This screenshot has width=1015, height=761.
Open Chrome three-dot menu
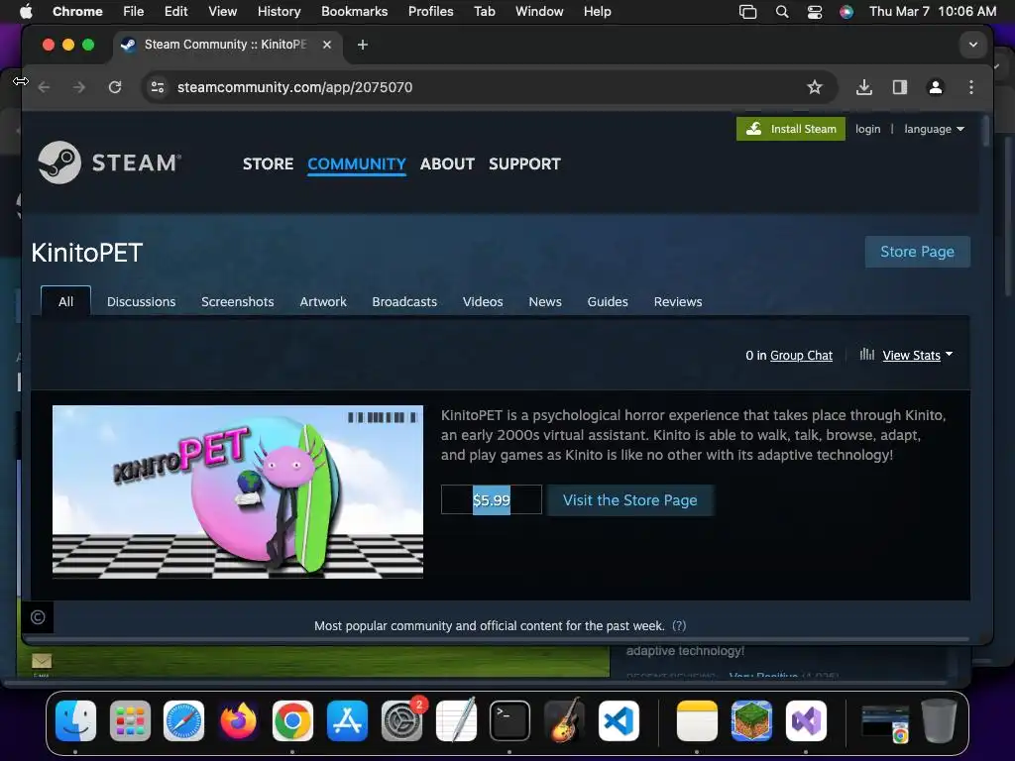tap(971, 87)
